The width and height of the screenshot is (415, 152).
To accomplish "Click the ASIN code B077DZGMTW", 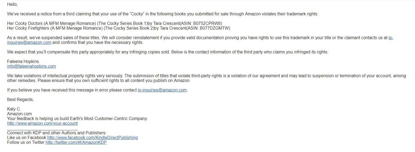I will [x=215, y=28].
